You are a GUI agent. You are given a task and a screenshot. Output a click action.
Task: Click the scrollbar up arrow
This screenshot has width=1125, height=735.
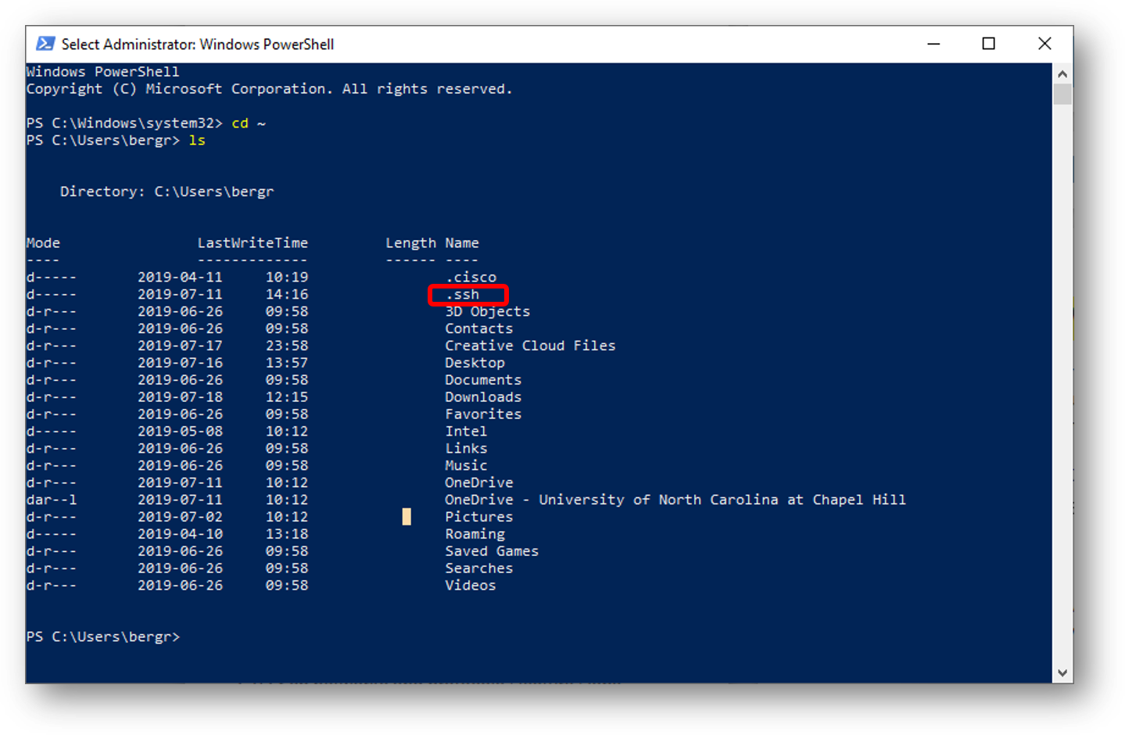coord(1062,72)
